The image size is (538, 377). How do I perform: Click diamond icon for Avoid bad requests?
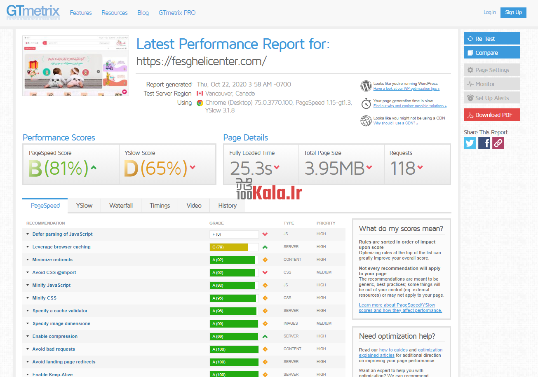[x=265, y=349]
